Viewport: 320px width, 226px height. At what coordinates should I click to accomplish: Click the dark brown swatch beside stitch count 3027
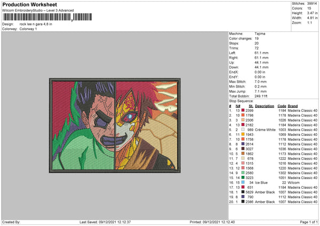[x=243, y=149]
